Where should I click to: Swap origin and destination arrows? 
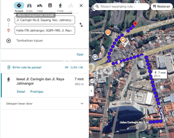click(81, 25)
